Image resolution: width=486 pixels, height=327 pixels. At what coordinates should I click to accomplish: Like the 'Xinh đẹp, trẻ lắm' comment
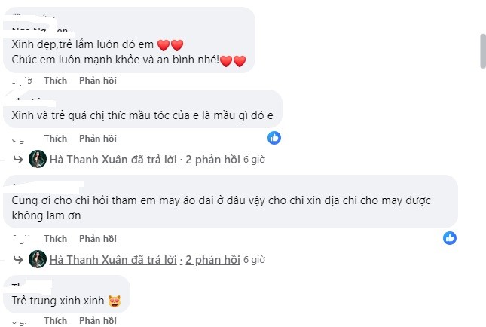tap(56, 79)
